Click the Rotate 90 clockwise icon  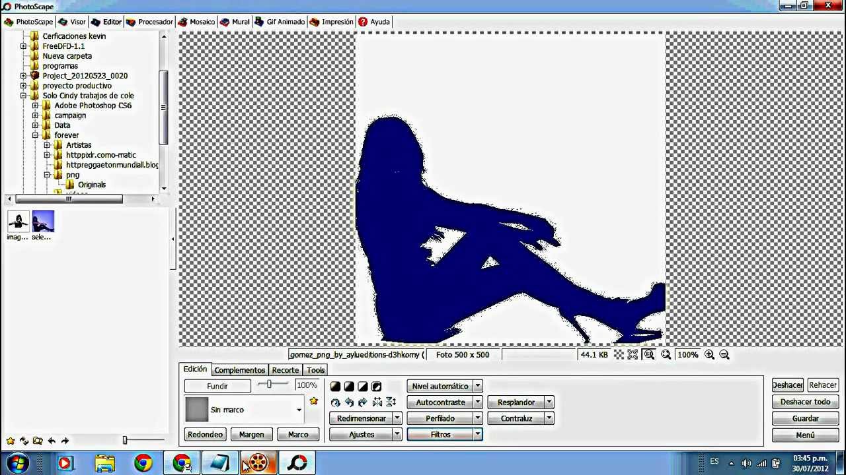tap(363, 402)
